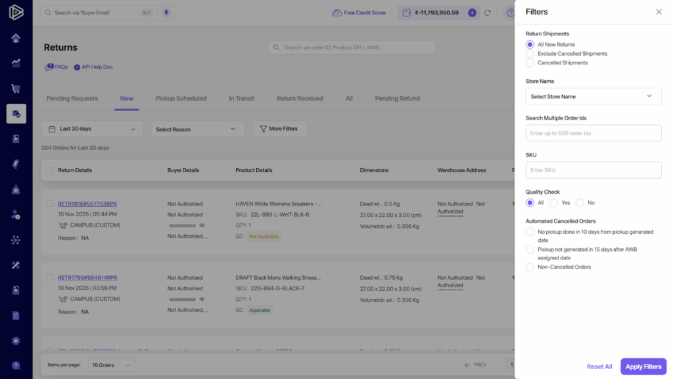Expand the Select Store Name dropdown
The width and height of the screenshot is (673, 379).
593,97
